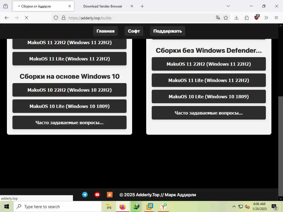Stop loading the current page

coord(26,18)
